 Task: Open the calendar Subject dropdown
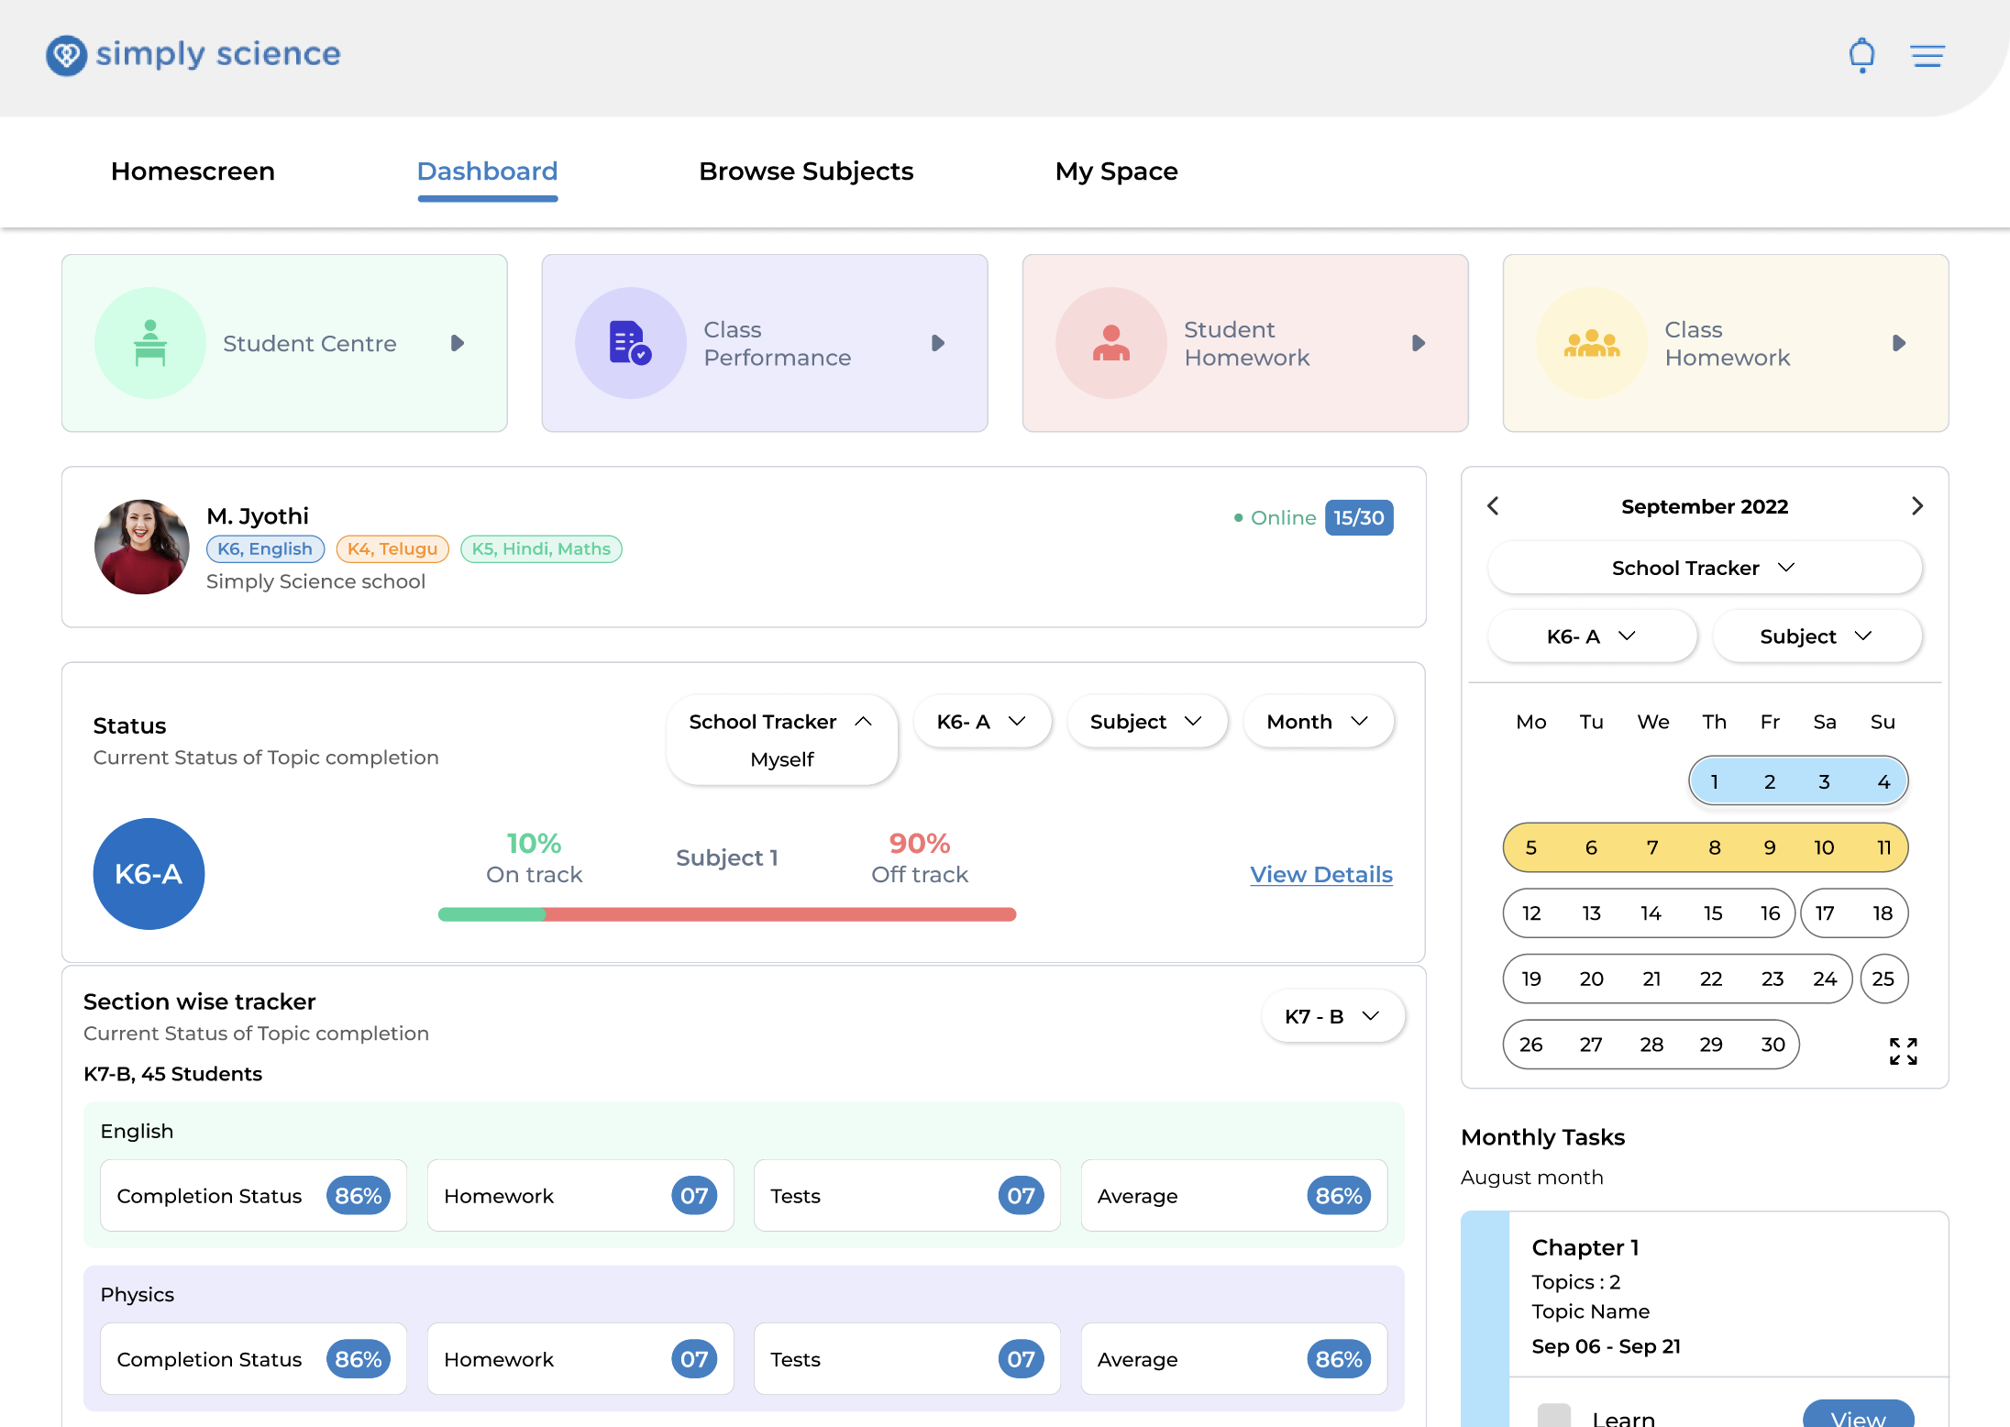click(1816, 636)
